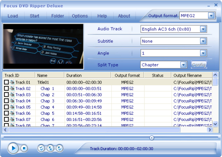Click the Play button
The width and height of the screenshot is (222, 157).
13,148
